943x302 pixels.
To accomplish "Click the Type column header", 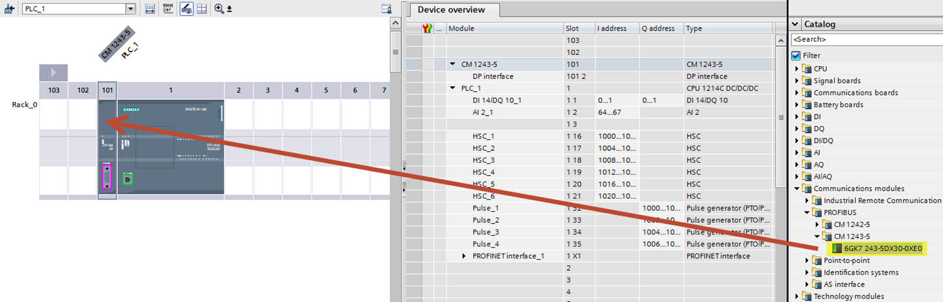I will point(729,28).
